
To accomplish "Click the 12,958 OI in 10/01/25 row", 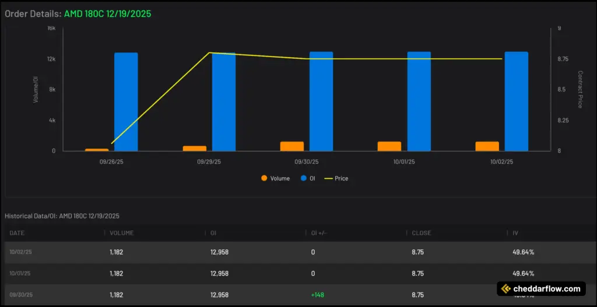I will [x=219, y=274].
